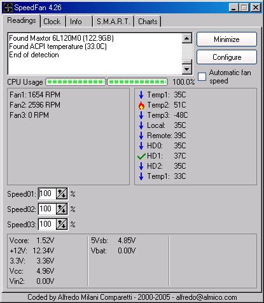264x303 pixels.
Task: Click the Temp3 -48C temperature value
Action: [181, 115]
